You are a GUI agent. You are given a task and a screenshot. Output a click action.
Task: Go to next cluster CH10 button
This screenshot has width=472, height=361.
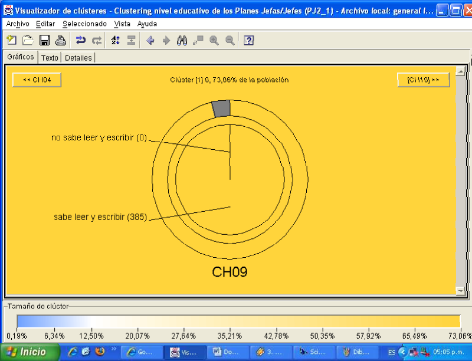[x=423, y=80]
